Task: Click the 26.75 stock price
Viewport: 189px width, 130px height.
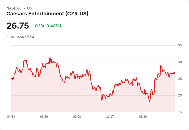Action: 18,26
